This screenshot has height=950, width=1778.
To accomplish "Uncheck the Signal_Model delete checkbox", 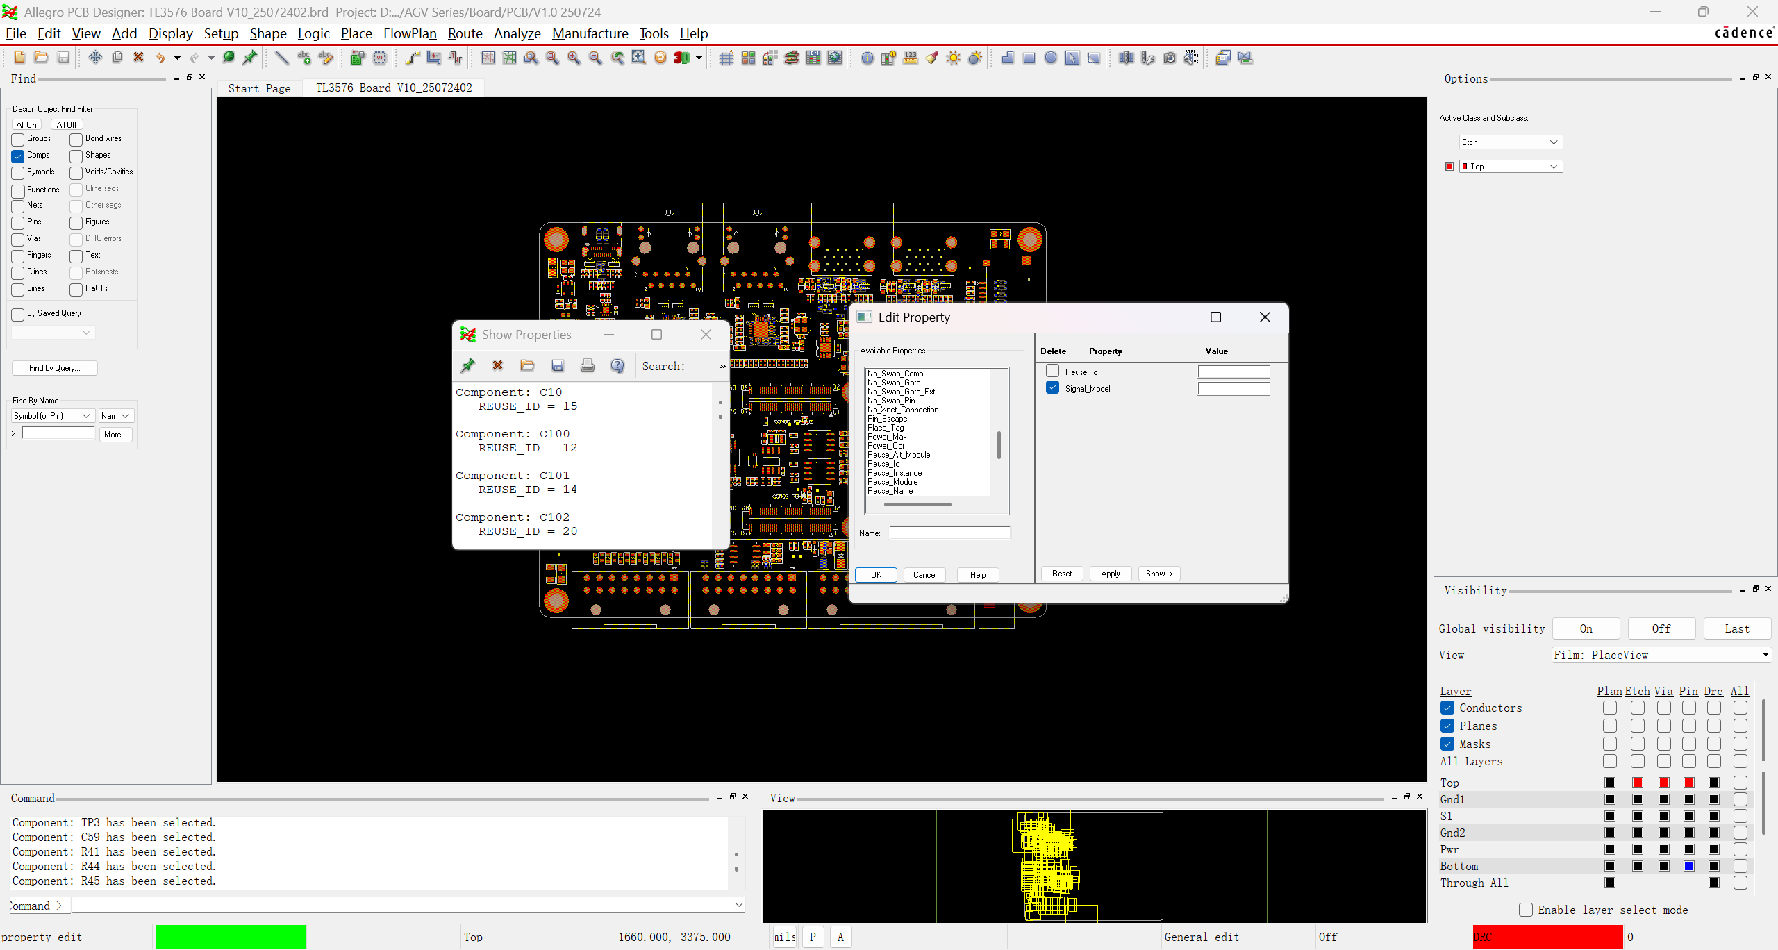I will coord(1053,387).
